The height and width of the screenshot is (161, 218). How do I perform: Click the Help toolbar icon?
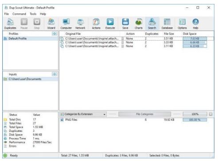[195, 23]
